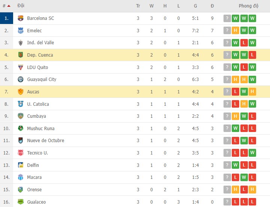
Task: Open the Nueve de Octubre team link
Action: (x=45, y=141)
